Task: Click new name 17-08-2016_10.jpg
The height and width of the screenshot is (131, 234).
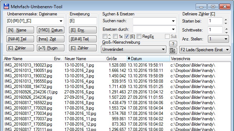Action: [x=80, y=113]
